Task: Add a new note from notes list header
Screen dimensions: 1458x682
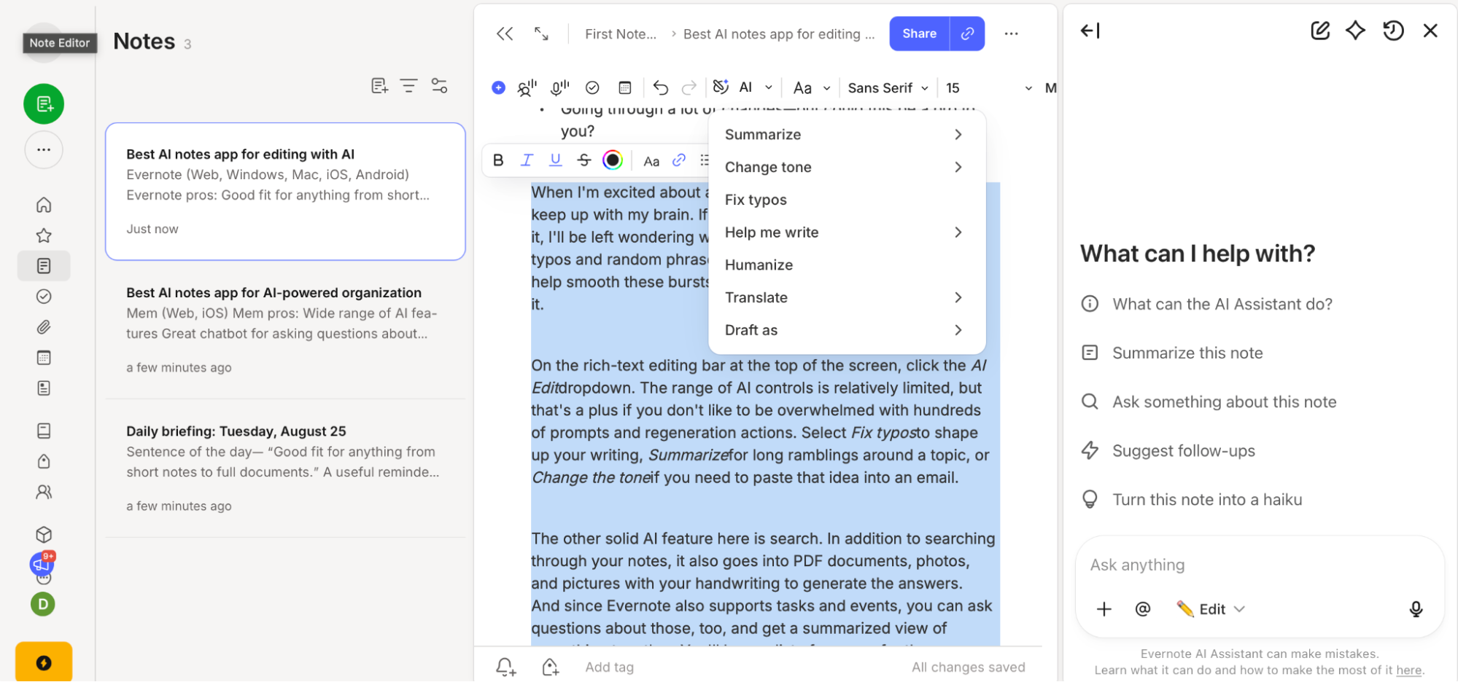Action: pyautogui.click(x=379, y=86)
